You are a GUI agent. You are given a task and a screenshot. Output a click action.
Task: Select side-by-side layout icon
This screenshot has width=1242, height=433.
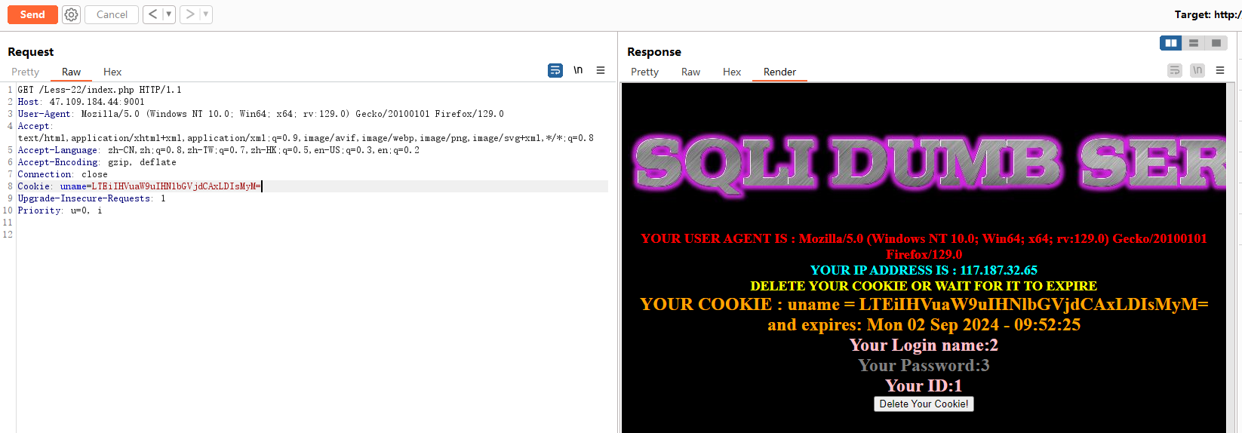coord(1171,43)
